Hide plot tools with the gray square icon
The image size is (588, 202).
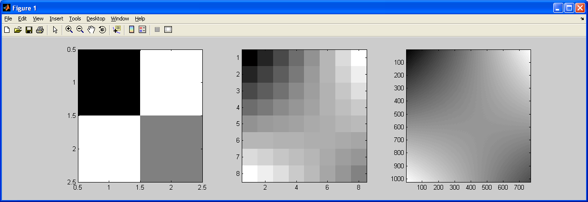pos(157,30)
